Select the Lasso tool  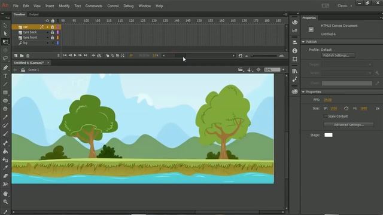pyautogui.click(x=5, y=59)
